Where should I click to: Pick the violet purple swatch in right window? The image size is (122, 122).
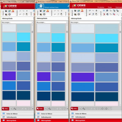(x=83, y=77)
